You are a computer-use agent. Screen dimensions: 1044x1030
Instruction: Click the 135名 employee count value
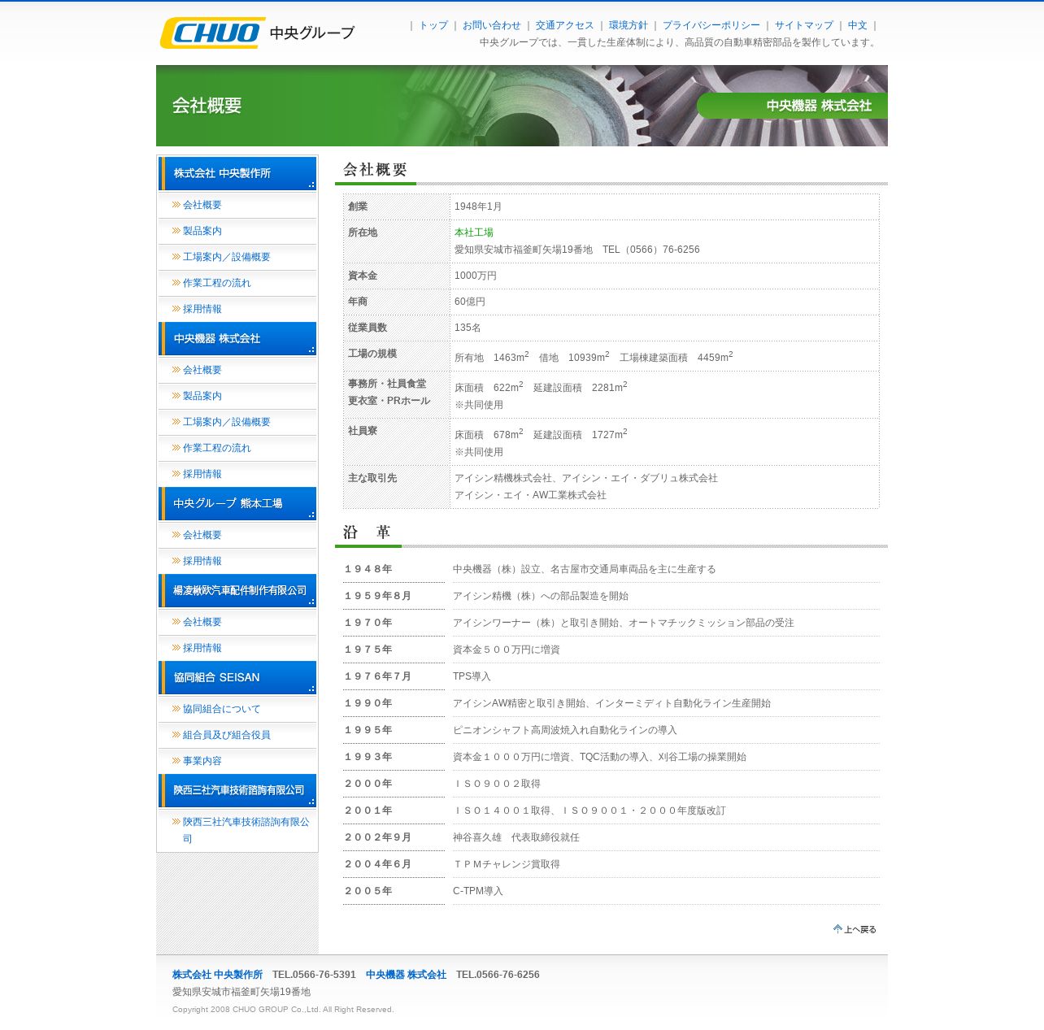coord(468,328)
